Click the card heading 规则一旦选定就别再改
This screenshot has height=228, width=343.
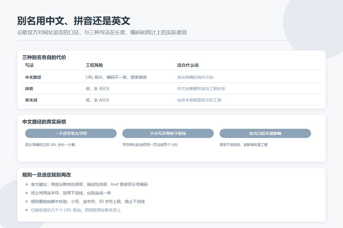(47, 175)
